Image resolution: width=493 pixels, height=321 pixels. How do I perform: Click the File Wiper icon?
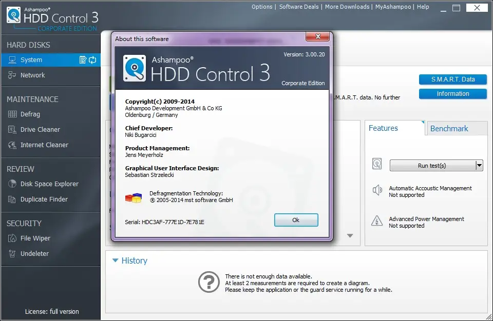[x=12, y=238]
